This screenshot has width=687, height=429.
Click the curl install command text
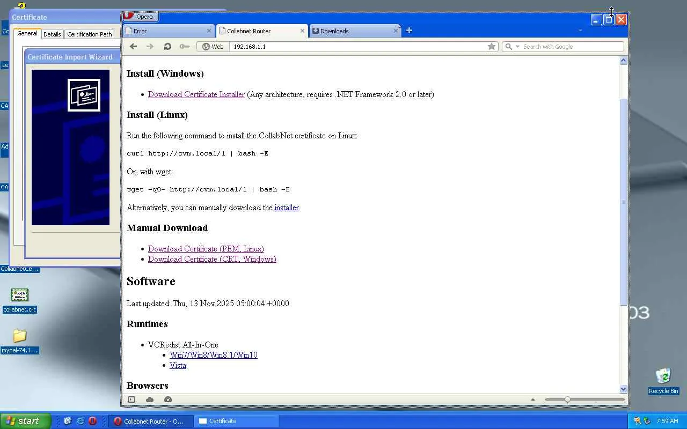coord(198,153)
